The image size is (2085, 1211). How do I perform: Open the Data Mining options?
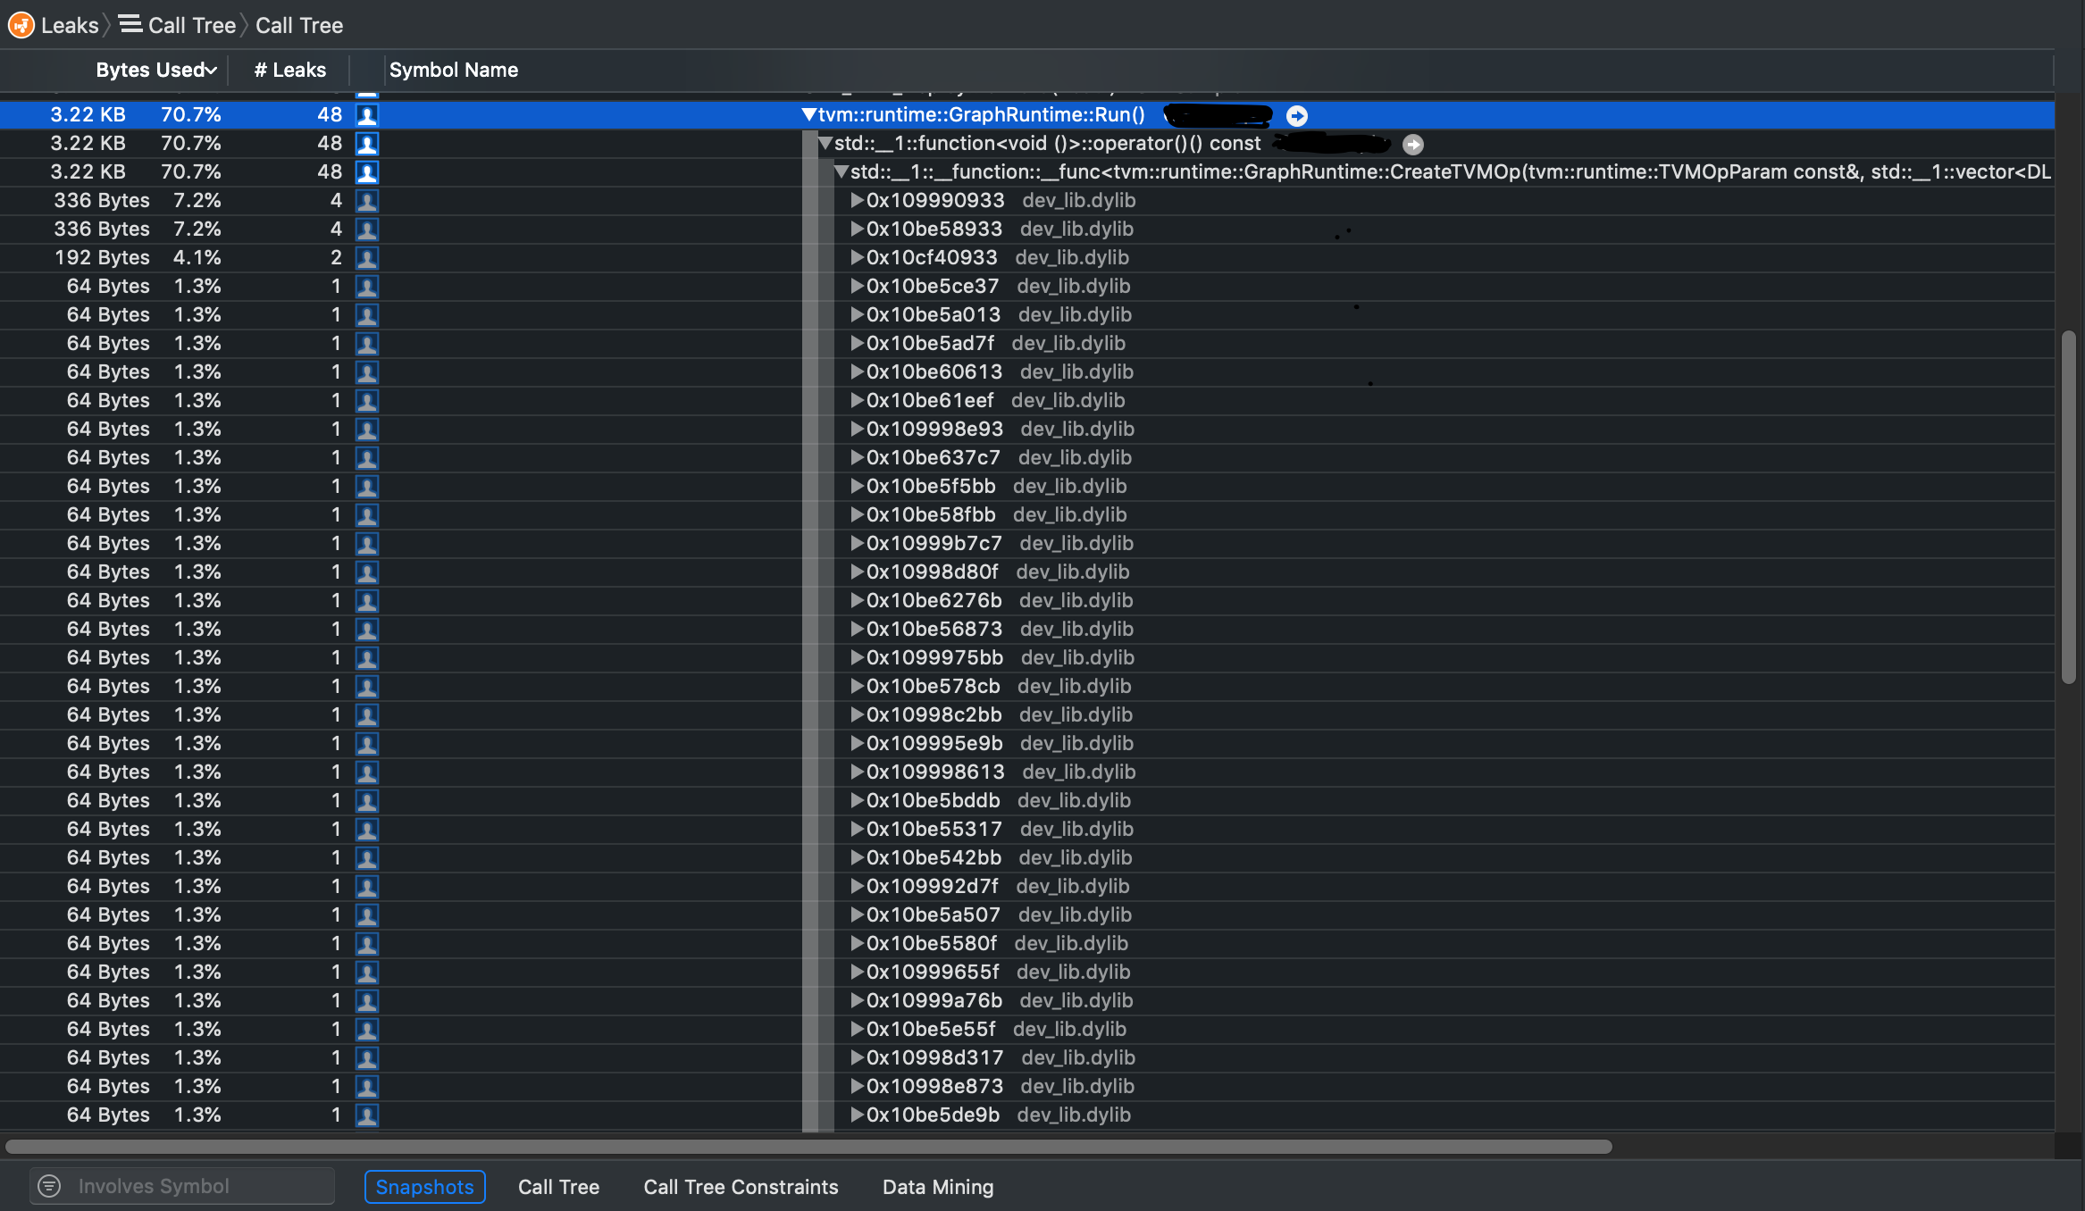(x=937, y=1187)
